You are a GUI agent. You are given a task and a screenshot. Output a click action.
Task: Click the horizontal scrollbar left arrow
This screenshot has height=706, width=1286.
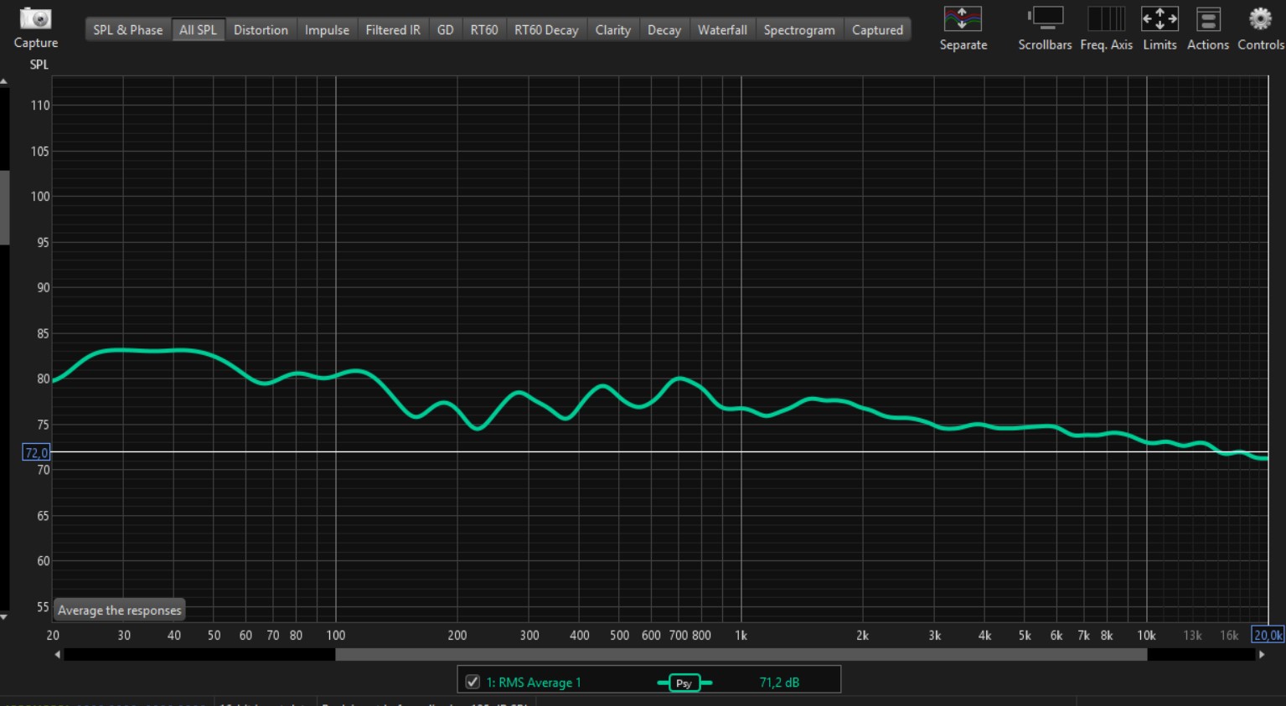click(57, 655)
